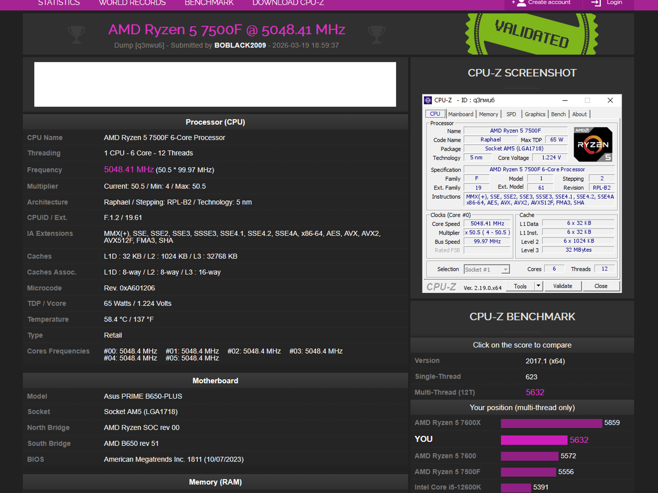Switch to the Memory tab in CPU-Z
This screenshot has height=493, width=658.
(x=488, y=114)
